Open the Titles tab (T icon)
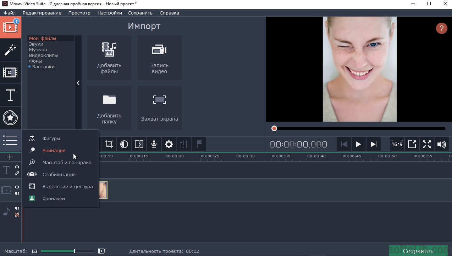The height and width of the screenshot is (256, 452). click(x=10, y=95)
